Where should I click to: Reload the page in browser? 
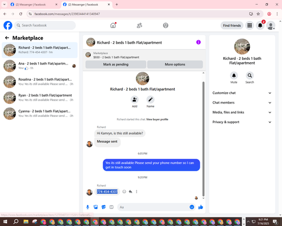click(21, 14)
